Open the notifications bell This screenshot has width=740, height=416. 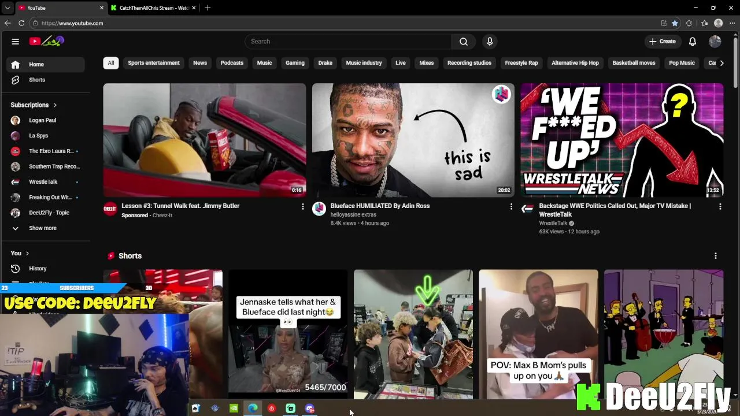click(693, 42)
